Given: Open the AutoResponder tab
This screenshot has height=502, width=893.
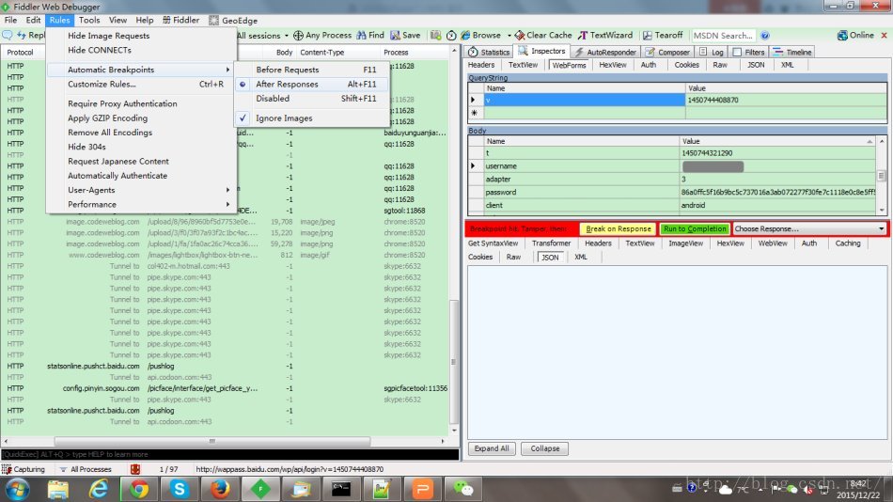Looking at the screenshot, I should click(604, 52).
